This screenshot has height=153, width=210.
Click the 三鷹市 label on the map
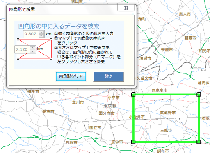tap(166, 130)
